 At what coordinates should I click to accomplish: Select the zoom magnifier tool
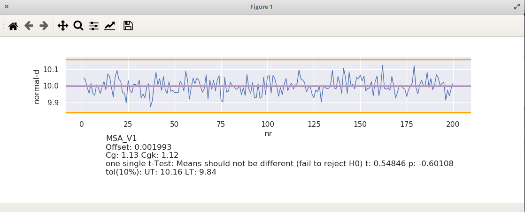(78, 26)
